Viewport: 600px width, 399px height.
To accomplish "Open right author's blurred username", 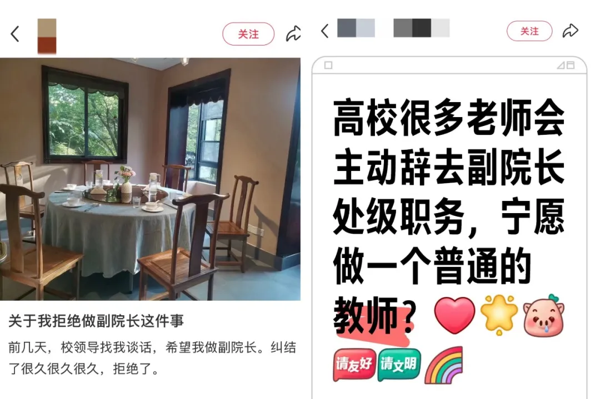I will coord(421,28).
